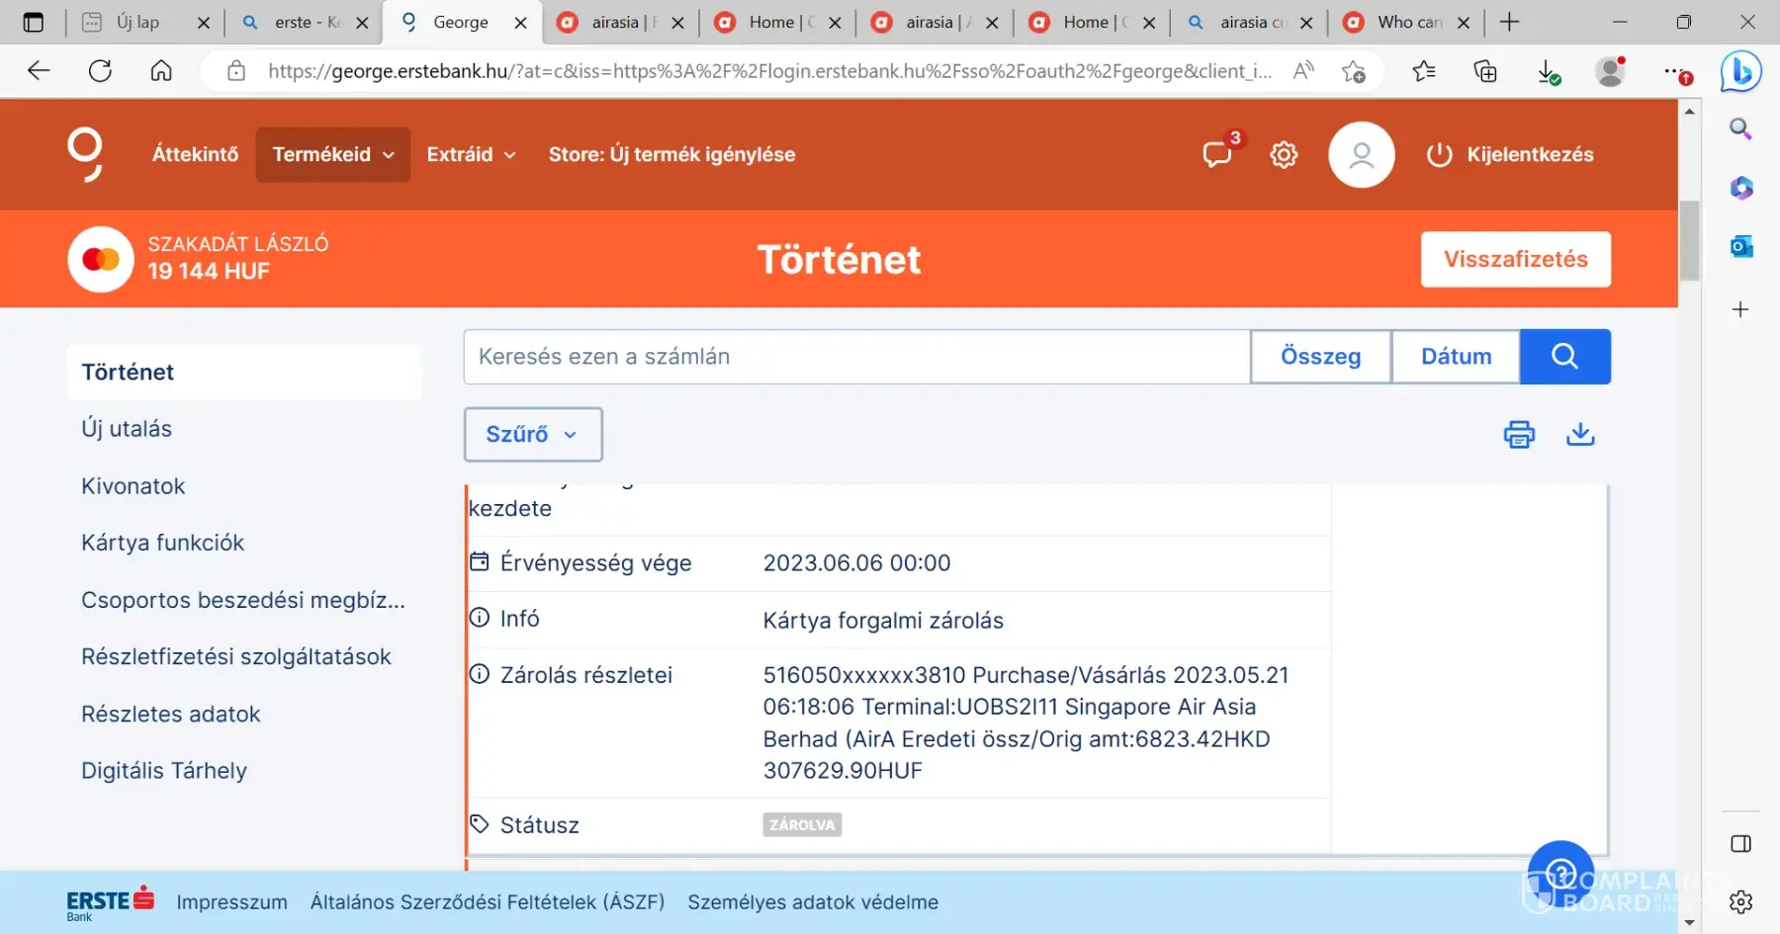
Task: Open the Áttekintő overview page
Action: point(195,154)
